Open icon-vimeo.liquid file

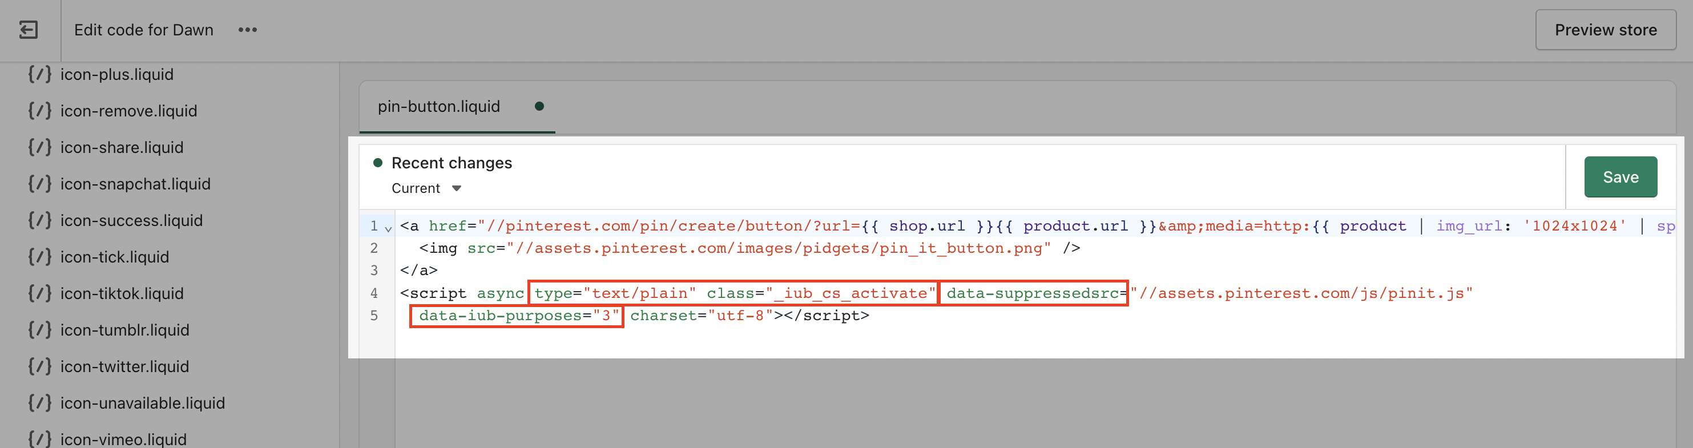[123, 439]
